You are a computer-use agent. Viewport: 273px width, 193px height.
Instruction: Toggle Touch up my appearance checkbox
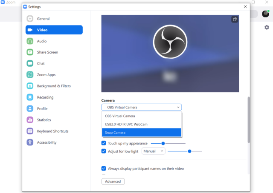point(104,143)
